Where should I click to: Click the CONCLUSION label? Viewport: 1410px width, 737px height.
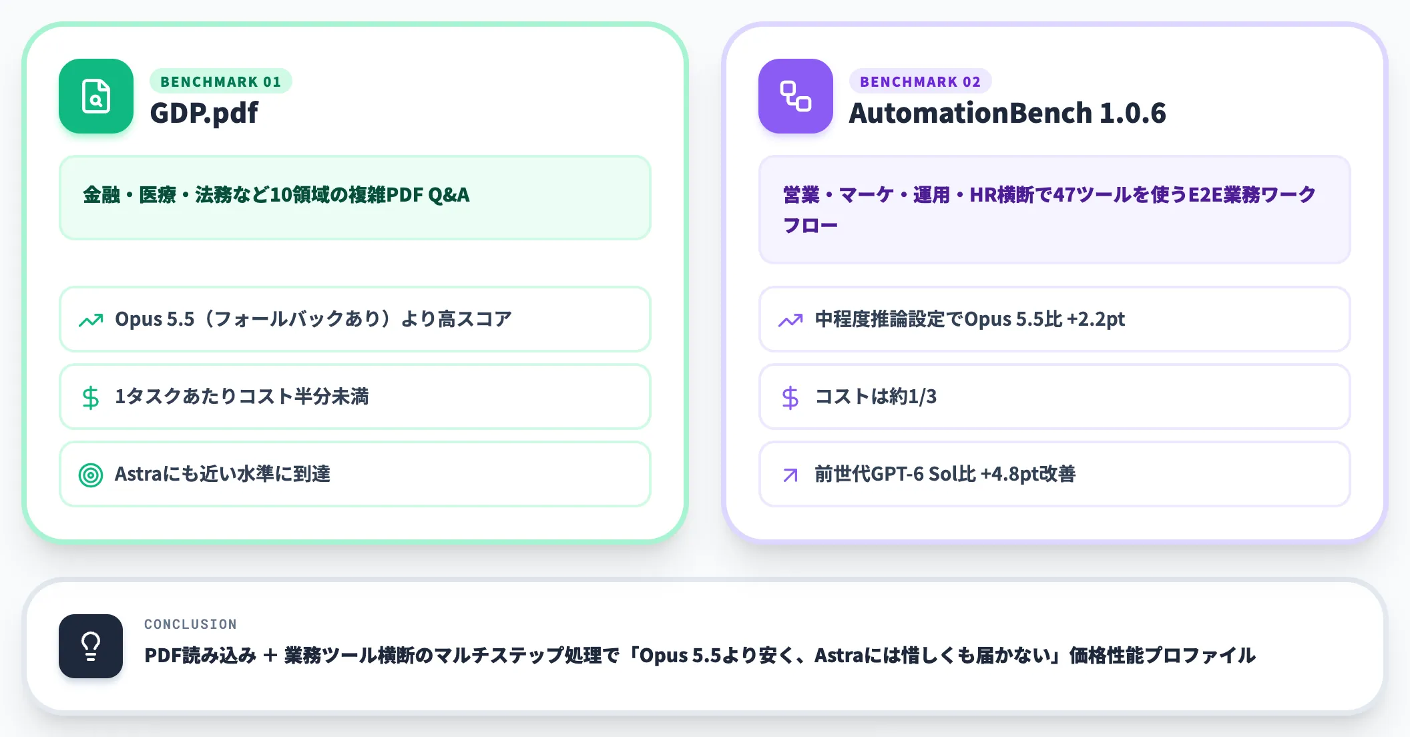(x=190, y=624)
